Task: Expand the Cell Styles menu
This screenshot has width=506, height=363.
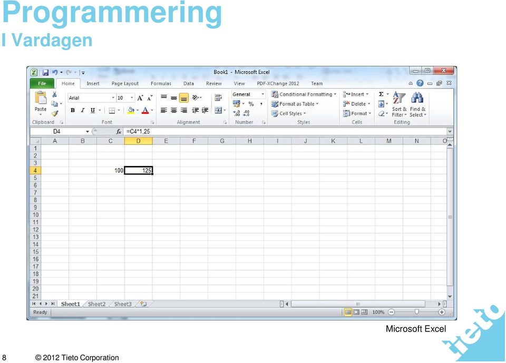Action: pos(288,113)
